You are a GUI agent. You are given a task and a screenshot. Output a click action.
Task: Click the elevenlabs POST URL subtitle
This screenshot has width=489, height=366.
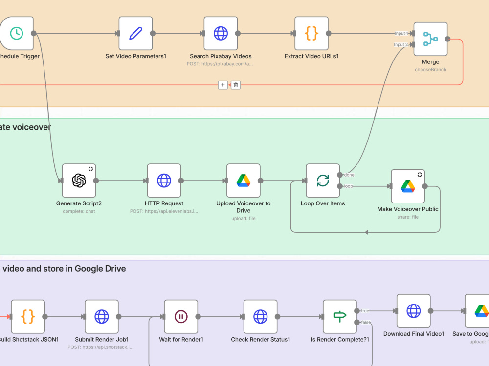coord(164,211)
